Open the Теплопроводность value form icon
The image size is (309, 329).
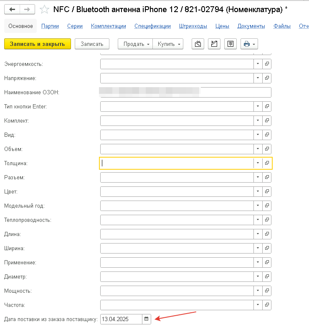[x=267, y=220]
